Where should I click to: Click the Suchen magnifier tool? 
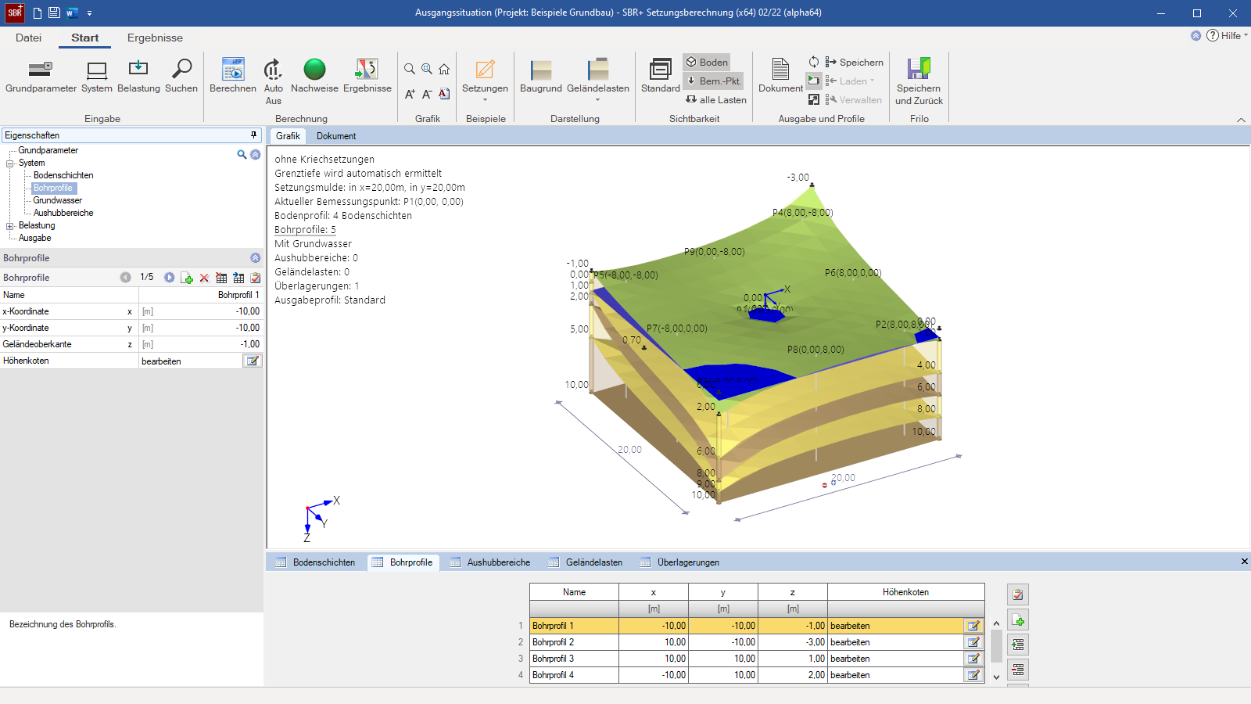[x=181, y=76]
